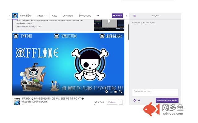The image size is (198, 123).
Task: Open the stream more-options vertical dots menu
Action: click(121, 102)
